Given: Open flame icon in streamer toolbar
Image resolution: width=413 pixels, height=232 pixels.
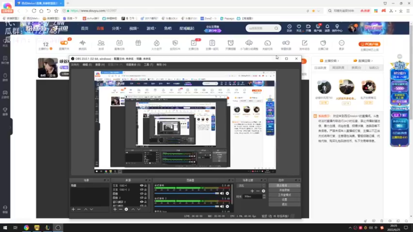Looking at the screenshot, I should (156, 43).
